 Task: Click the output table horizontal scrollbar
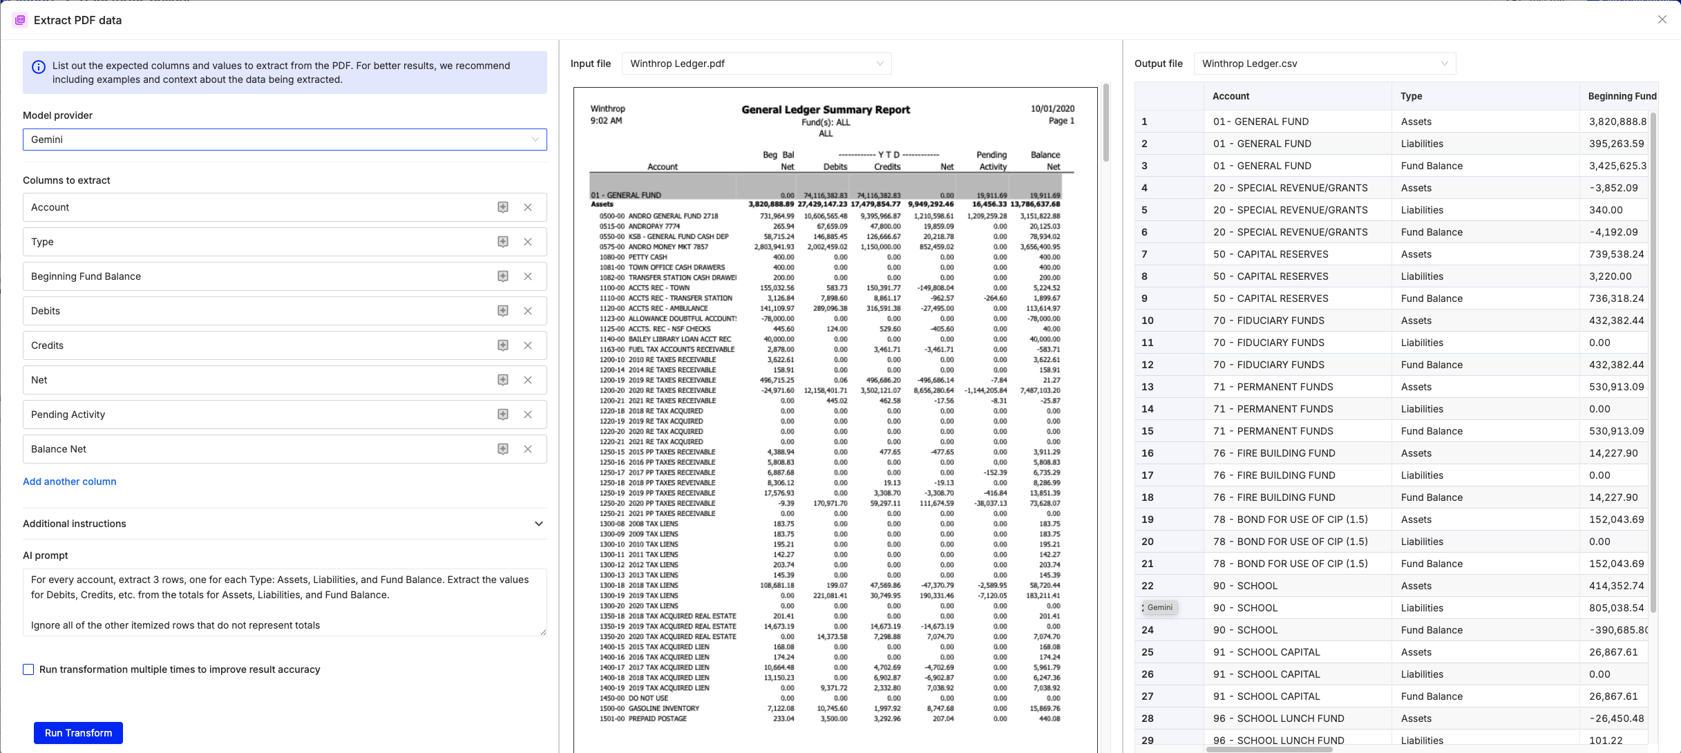point(1269,749)
